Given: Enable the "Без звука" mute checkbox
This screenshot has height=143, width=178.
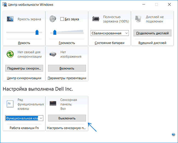Looking at the screenshot, I should coord(62,19).
